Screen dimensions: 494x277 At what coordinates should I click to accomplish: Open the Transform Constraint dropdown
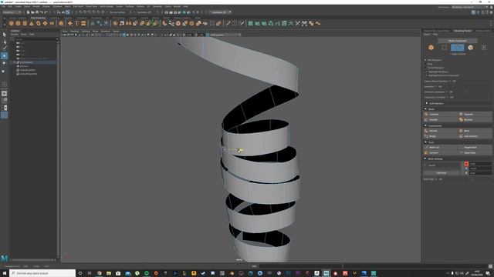point(448,97)
